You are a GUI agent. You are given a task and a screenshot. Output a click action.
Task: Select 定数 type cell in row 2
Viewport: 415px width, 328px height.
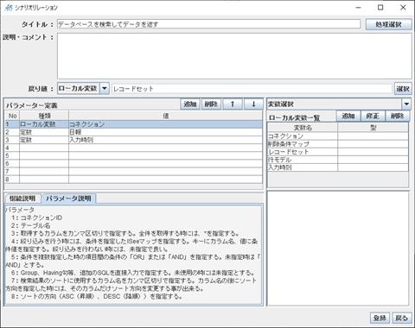click(44, 132)
